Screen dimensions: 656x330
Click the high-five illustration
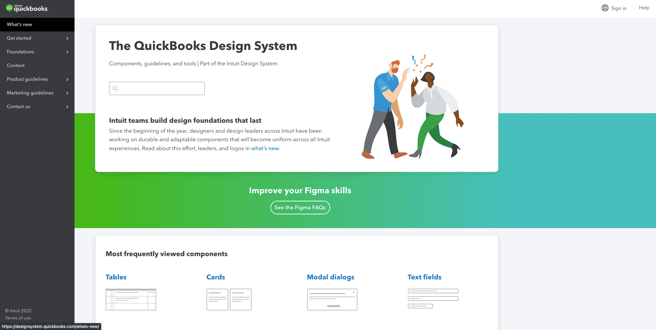(413, 107)
